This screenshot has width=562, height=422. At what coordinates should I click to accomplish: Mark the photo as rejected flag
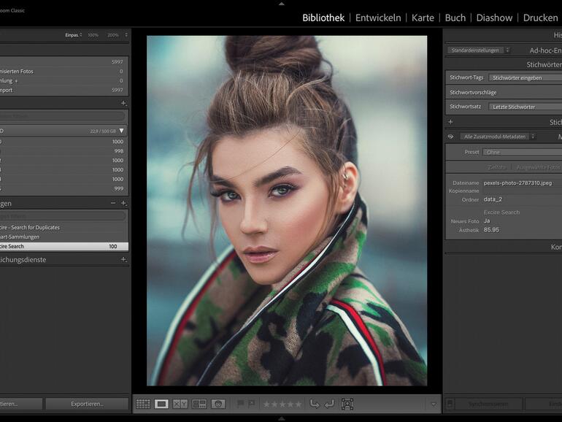tap(251, 404)
